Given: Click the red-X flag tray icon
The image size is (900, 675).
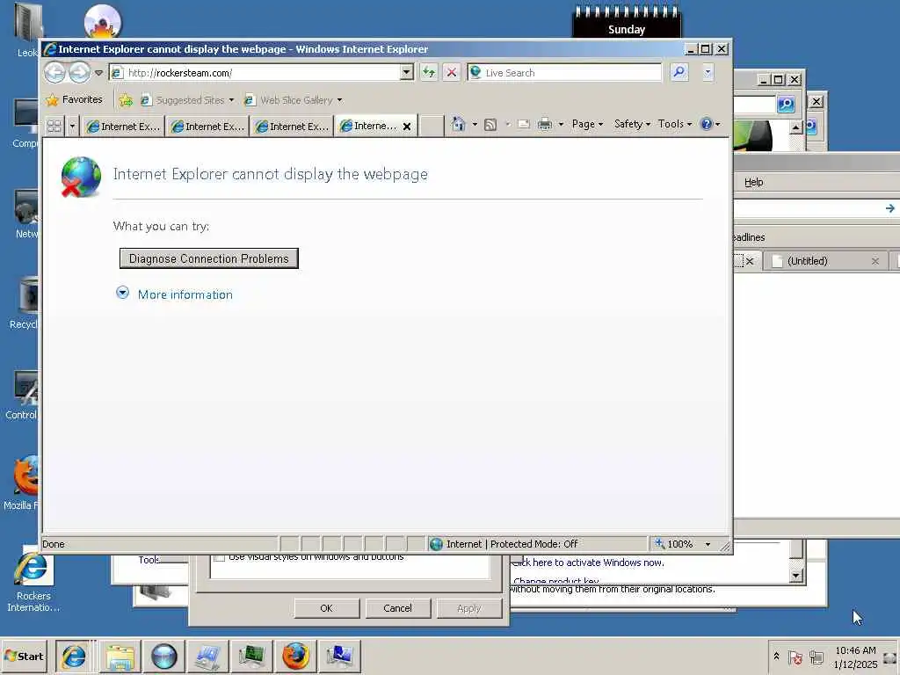Looking at the screenshot, I should tap(795, 657).
